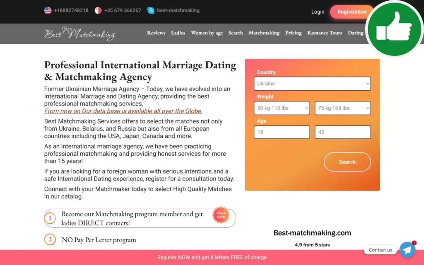Open the Matchmaking menu item
The image size is (424, 265).
(264, 33)
